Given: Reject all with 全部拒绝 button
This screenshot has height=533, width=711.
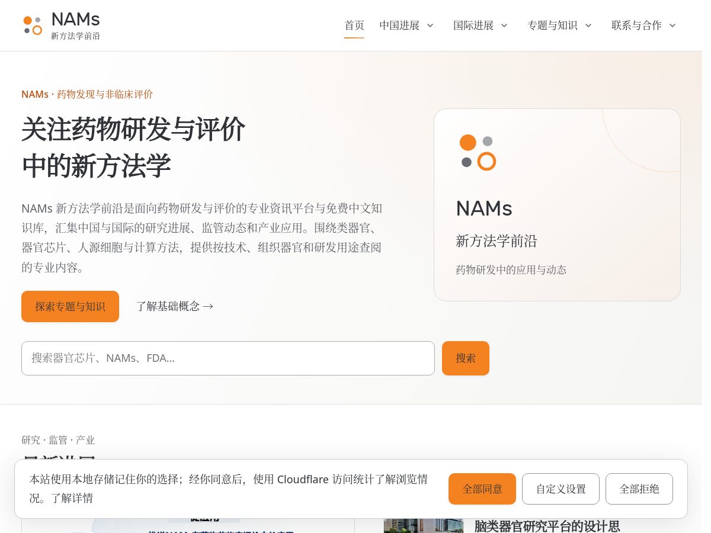Looking at the screenshot, I should tap(639, 489).
